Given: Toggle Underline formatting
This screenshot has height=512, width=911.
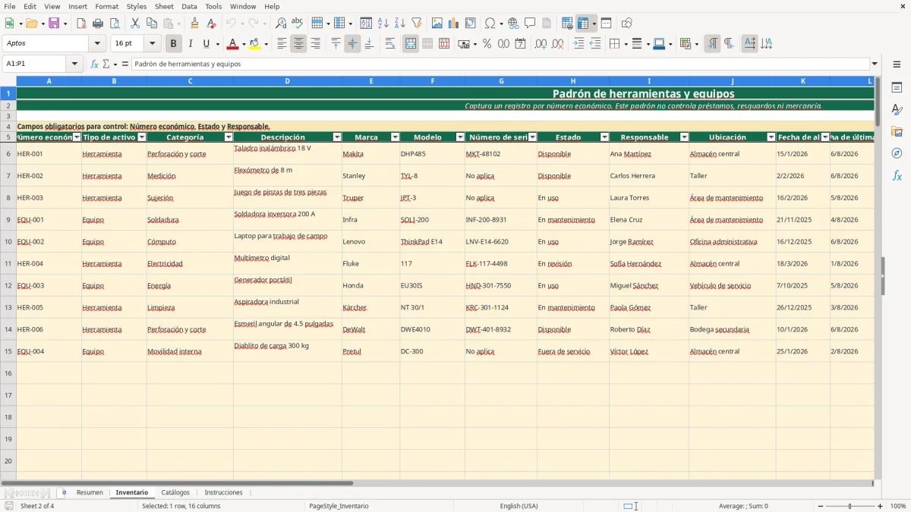Looking at the screenshot, I should [x=206, y=44].
